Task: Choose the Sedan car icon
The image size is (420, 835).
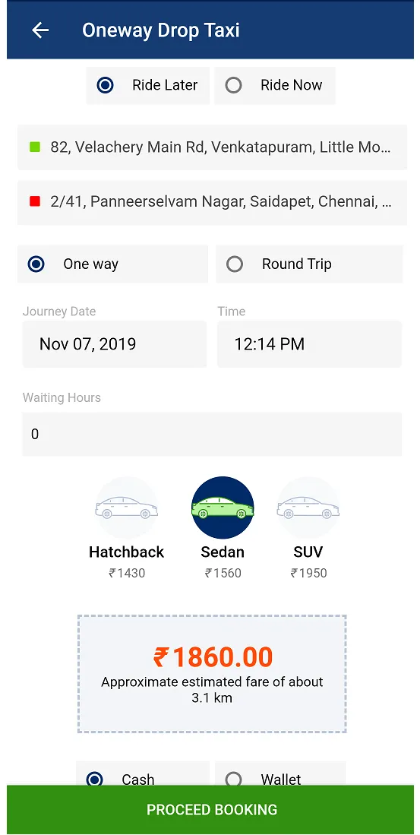Action: (223, 508)
